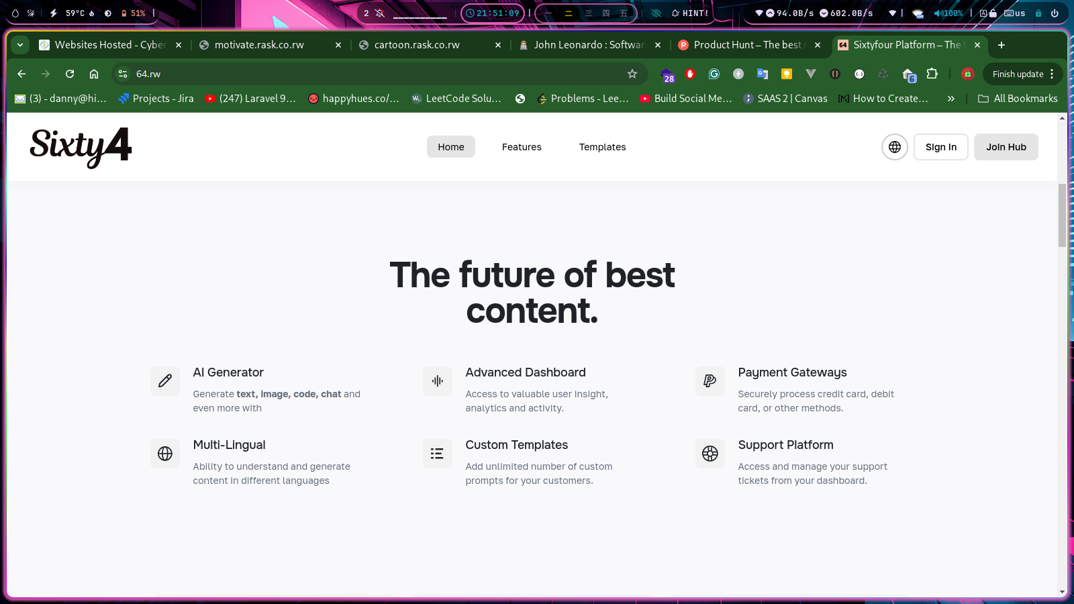Screen dimensions: 1074x604
Task: Show more bookmarks chevron
Action: (x=950, y=99)
